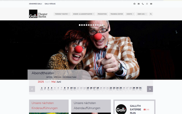Screen dimensions: 182x114
Task: Expand the Termine Theater dropdown menu
Action: 62,14
